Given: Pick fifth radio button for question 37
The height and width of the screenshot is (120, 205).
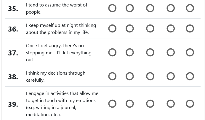Looking at the screenshot, I should coord(190,52).
